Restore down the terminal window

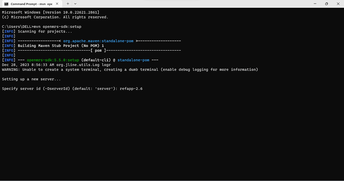(x=327, y=4)
